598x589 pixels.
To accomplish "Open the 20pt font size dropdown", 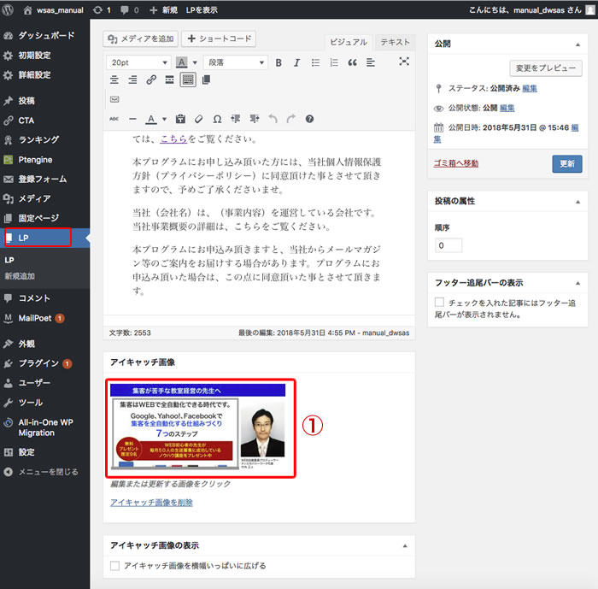I will (x=138, y=62).
